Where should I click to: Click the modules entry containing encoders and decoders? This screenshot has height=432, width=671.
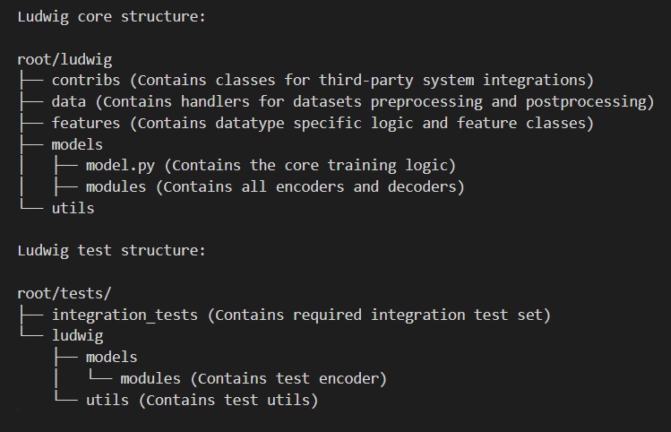click(x=116, y=187)
